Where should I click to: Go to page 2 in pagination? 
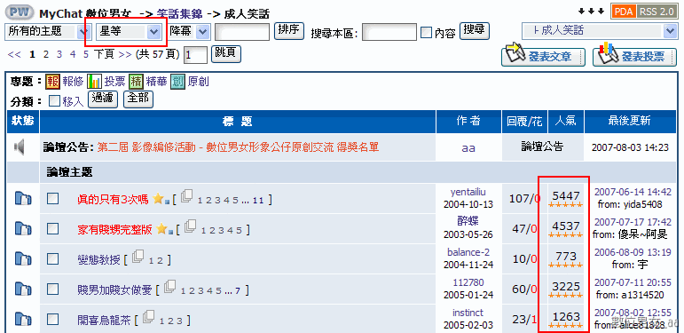(46, 54)
